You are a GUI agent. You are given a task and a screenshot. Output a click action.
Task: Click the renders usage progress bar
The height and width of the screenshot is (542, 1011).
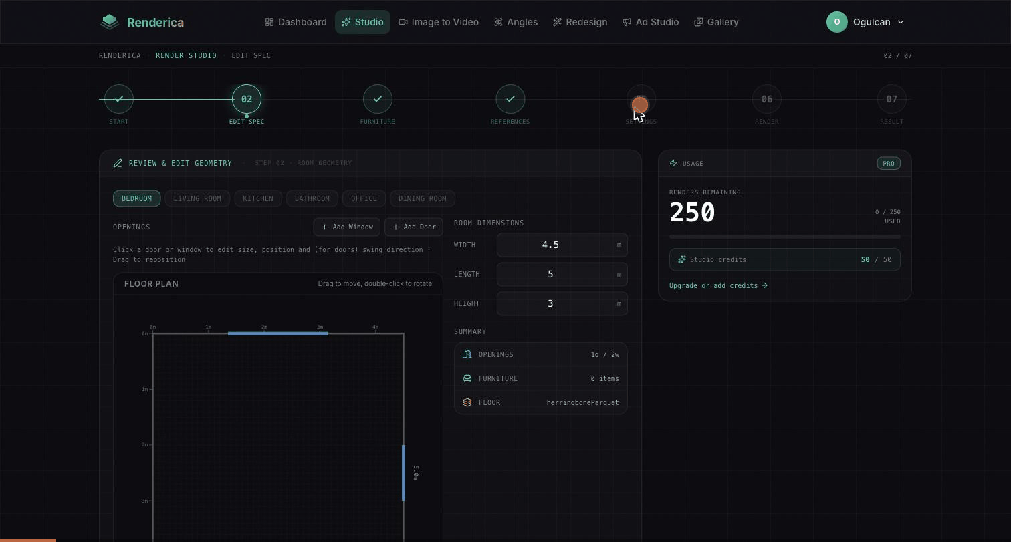click(x=785, y=237)
